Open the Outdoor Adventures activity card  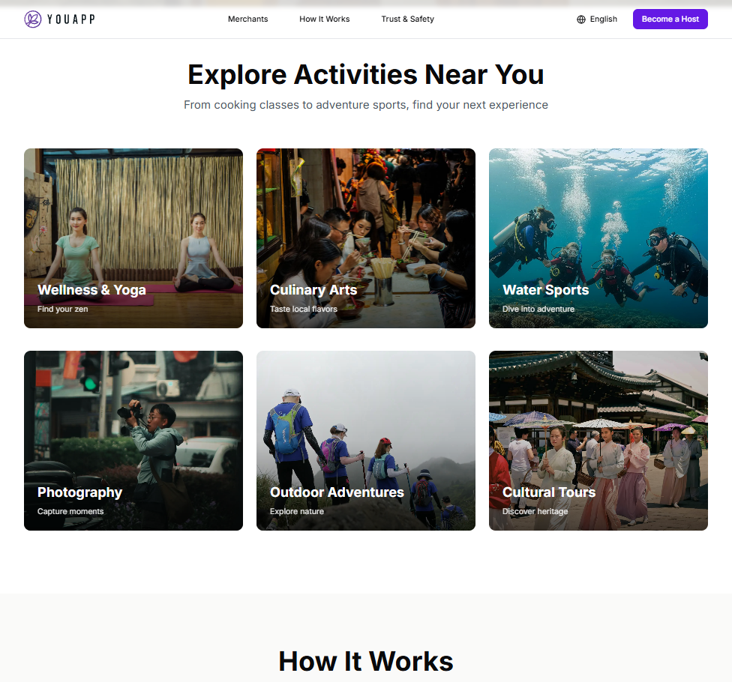coord(366,441)
